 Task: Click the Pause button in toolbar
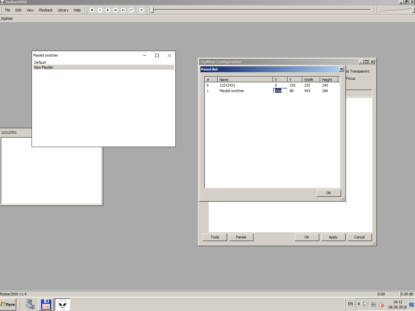[x=100, y=10]
